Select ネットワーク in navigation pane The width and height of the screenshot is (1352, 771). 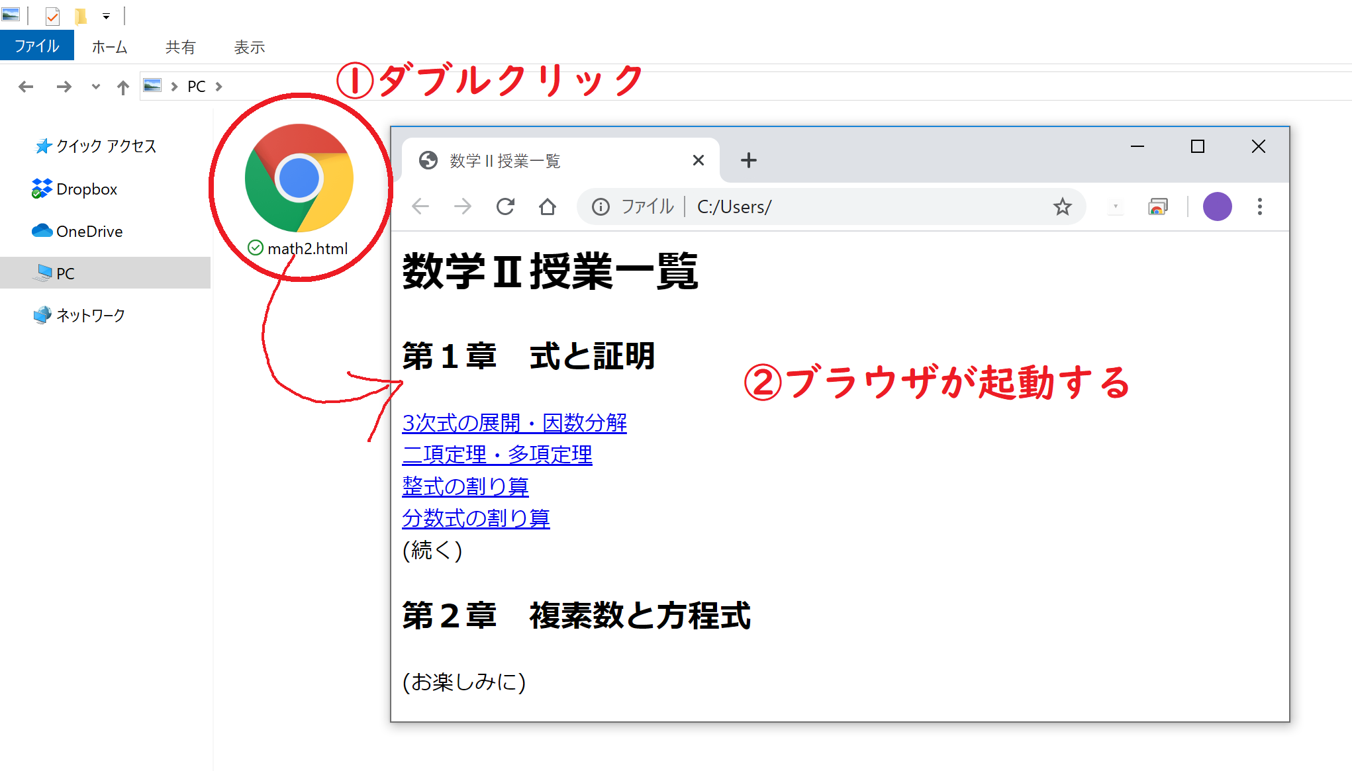79,316
